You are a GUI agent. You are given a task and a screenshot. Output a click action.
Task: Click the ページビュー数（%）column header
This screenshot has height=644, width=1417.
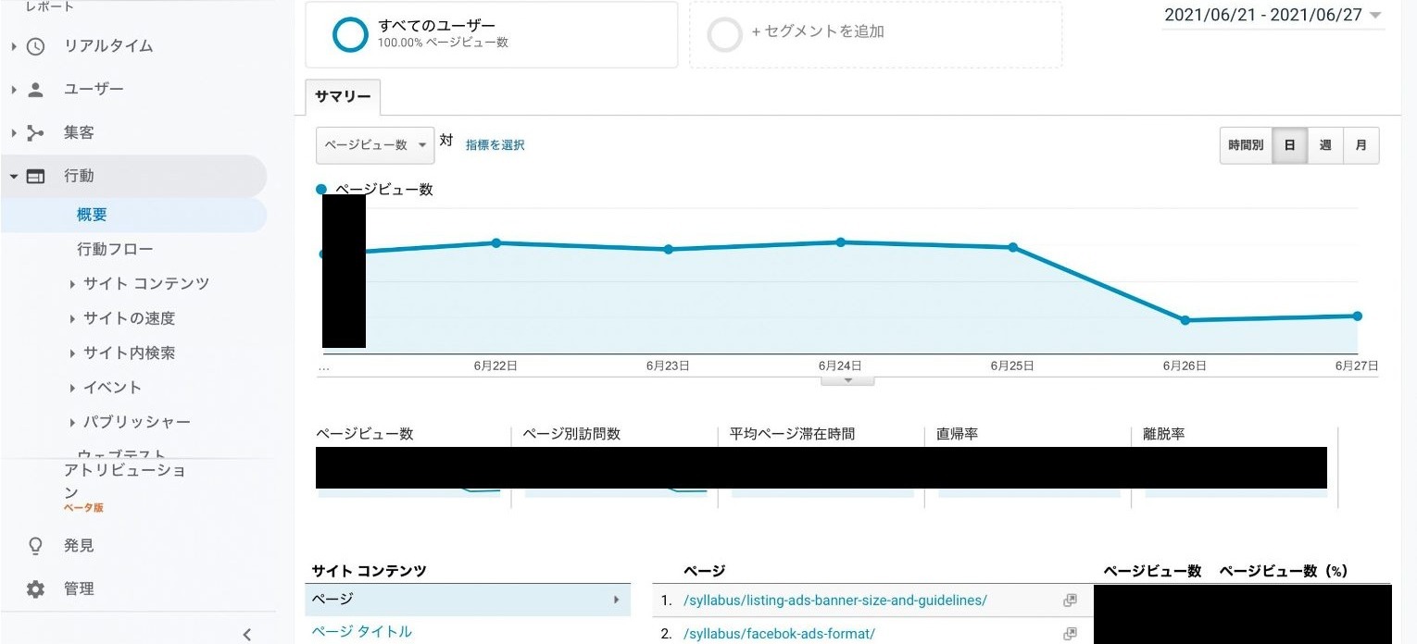[1283, 572]
